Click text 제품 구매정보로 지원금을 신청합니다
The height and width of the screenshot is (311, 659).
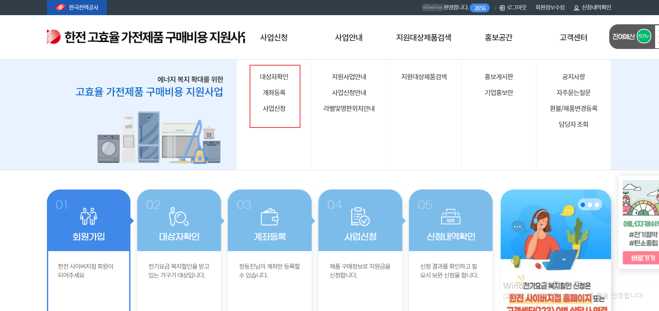click(360, 271)
